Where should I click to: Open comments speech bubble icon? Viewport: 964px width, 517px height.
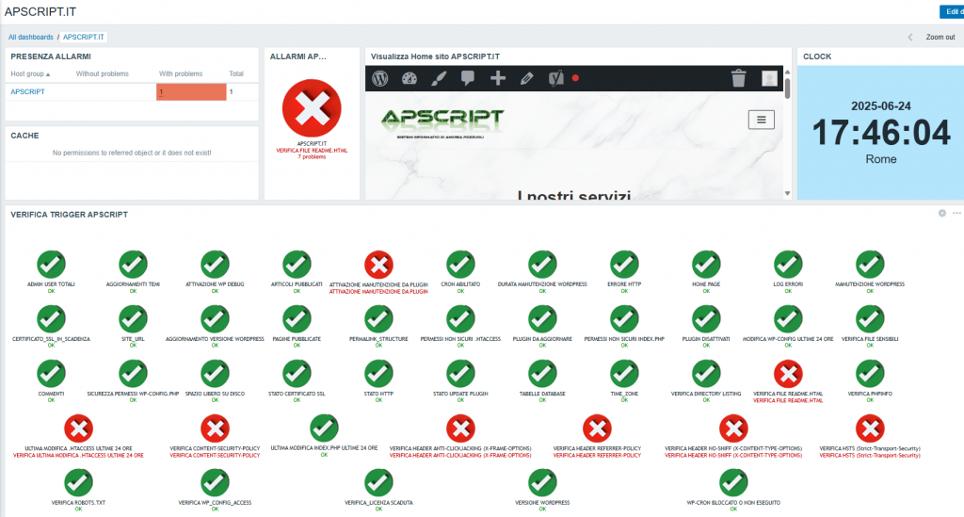click(467, 79)
